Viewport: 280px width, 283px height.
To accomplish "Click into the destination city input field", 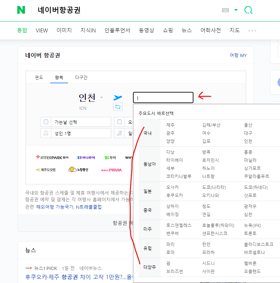I will pyautogui.click(x=163, y=98).
